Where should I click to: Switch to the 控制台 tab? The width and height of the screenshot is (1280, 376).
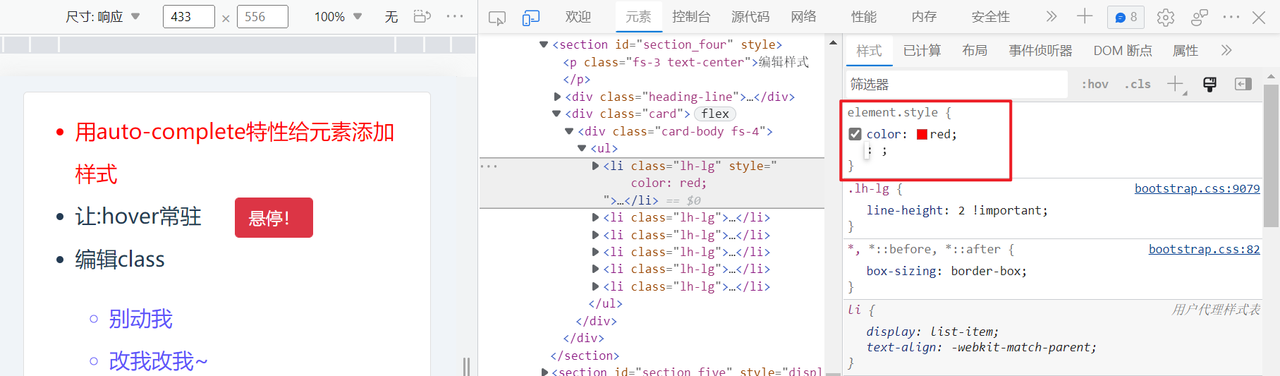pos(690,17)
